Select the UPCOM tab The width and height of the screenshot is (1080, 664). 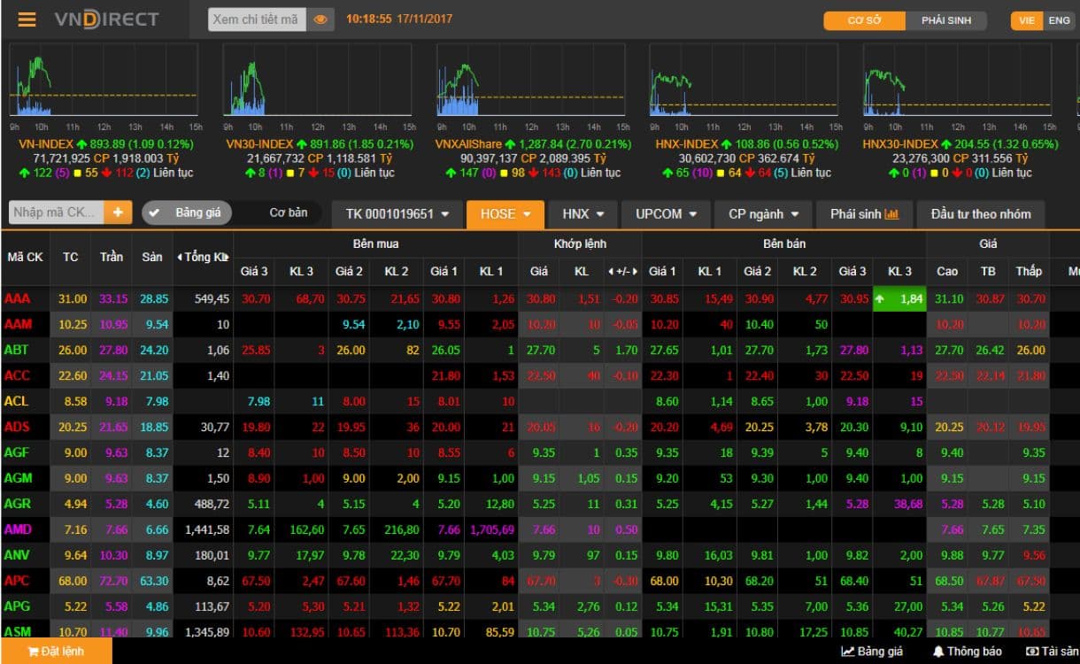point(666,214)
